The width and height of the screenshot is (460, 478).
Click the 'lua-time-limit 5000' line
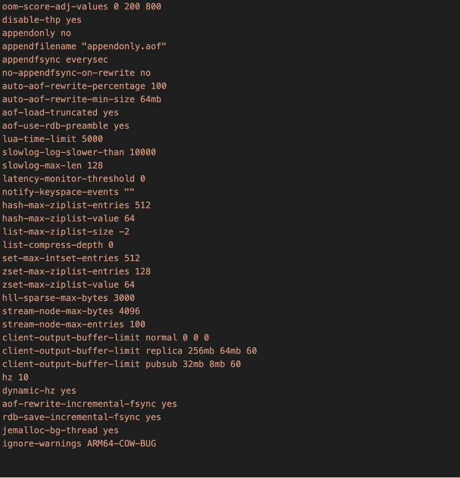53,139
